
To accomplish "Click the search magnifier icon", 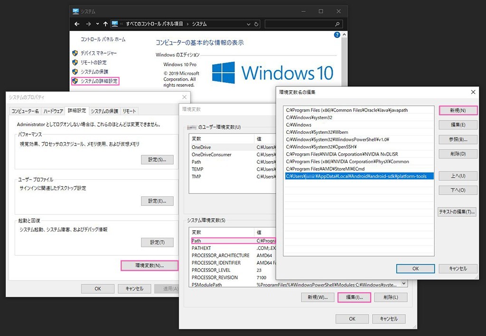I will [337, 24].
